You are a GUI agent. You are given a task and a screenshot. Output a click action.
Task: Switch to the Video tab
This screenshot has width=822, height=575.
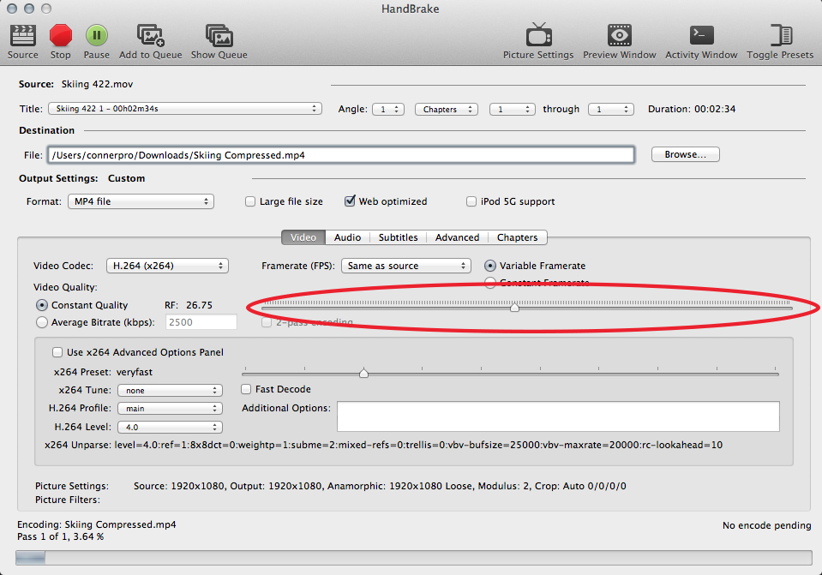[x=303, y=237]
